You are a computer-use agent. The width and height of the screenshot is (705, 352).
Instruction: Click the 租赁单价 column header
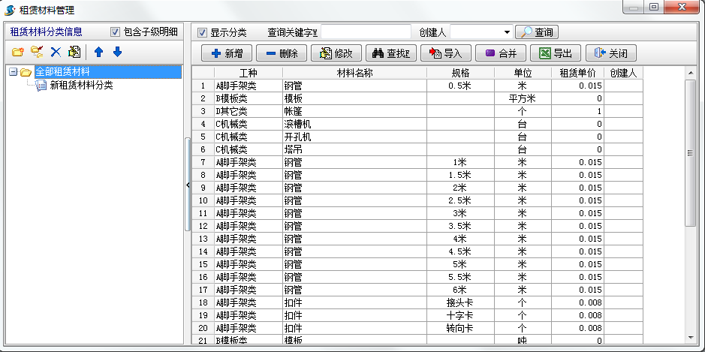pos(577,73)
